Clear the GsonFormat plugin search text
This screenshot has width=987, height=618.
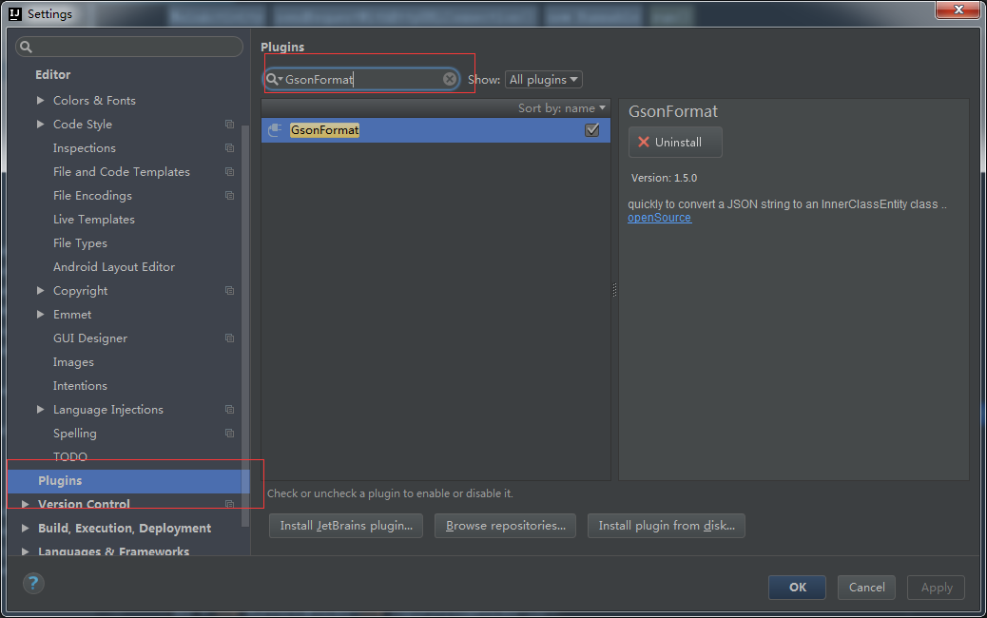[x=450, y=79]
